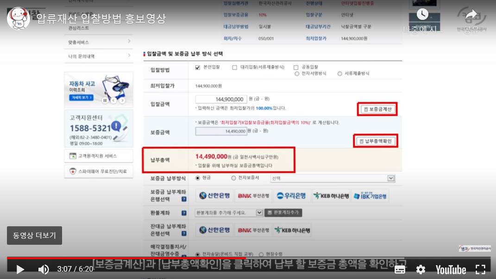Open video settings gear
Viewport: 496px width, 279px height.
click(421, 270)
